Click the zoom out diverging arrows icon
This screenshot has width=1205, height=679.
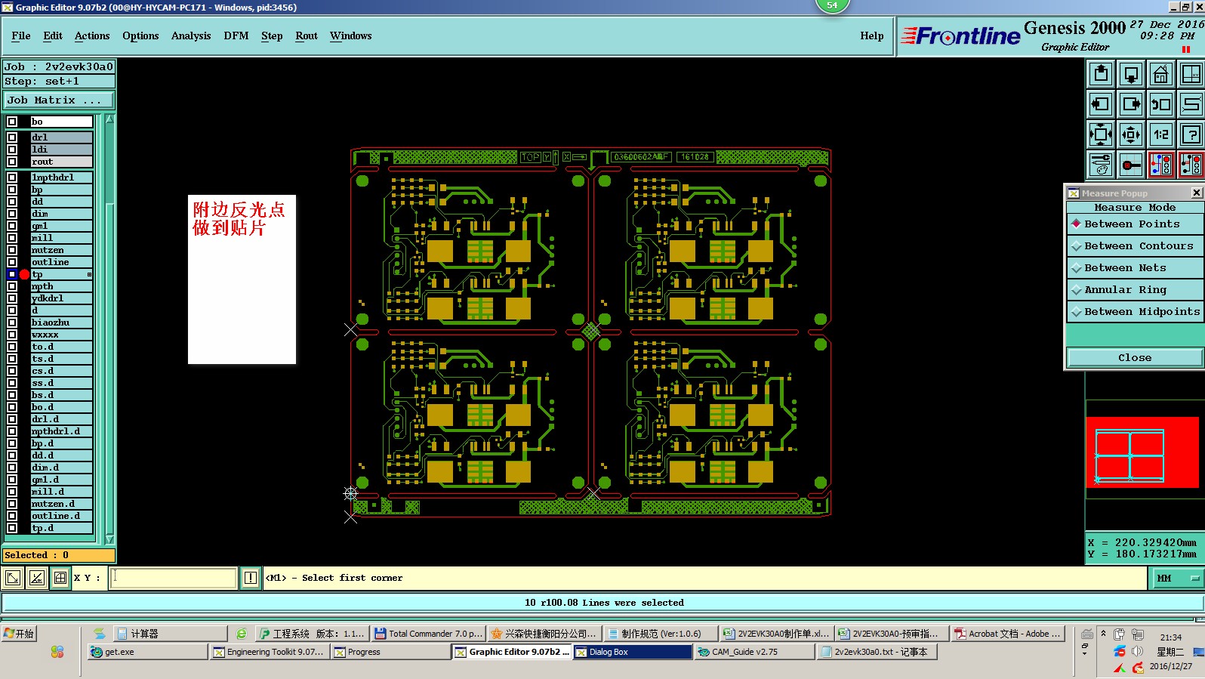[x=1131, y=134]
